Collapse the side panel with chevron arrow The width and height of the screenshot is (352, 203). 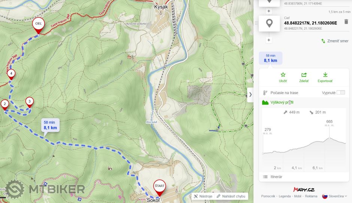coord(250,95)
